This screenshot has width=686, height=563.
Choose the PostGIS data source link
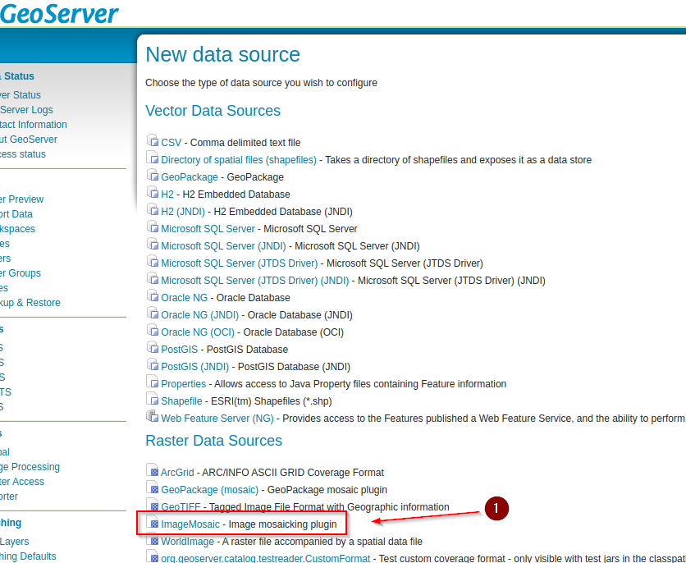pyautogui.click(x=180, y=350)
